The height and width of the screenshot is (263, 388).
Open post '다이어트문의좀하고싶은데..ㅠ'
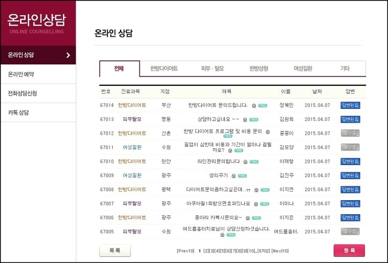218,190
